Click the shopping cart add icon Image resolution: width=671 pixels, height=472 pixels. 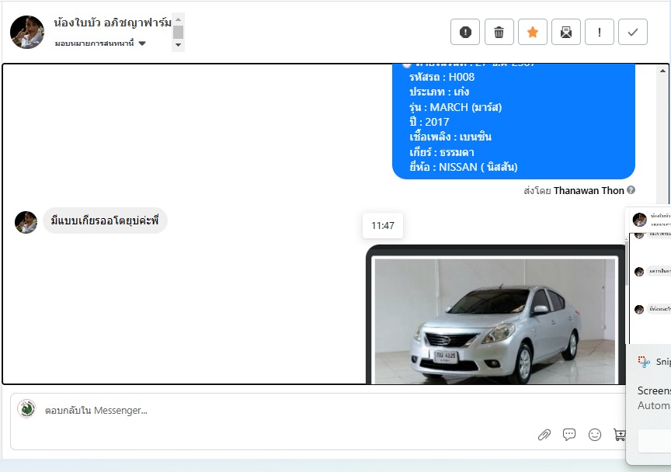click(x=619, y=435)
